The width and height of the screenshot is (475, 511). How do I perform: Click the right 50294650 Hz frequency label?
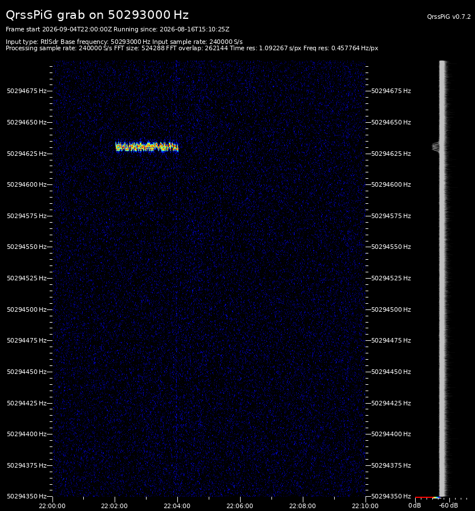tap(391, 122)
